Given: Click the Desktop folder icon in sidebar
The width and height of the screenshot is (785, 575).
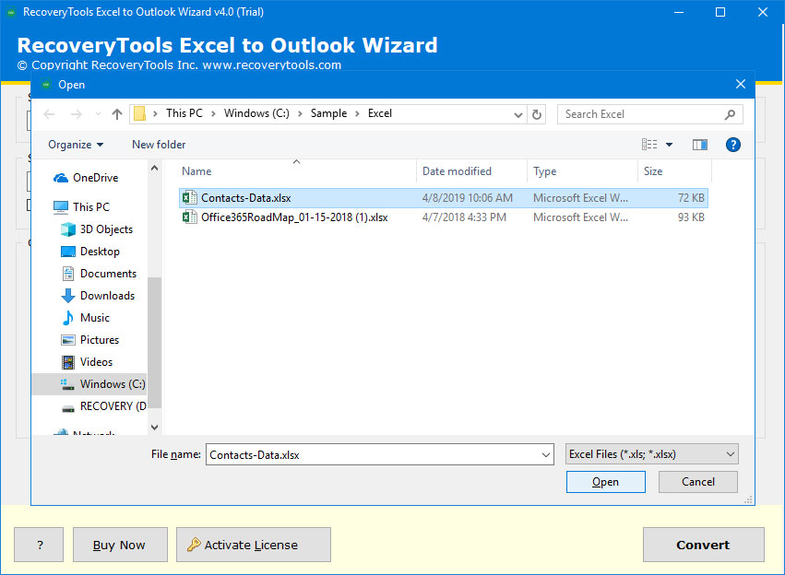Looking at the screenshot, I should pyautogui.click(x=68, y=252).
